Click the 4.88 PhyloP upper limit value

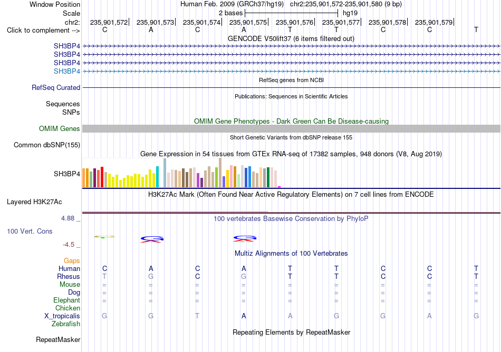click(x=68, y=218)
